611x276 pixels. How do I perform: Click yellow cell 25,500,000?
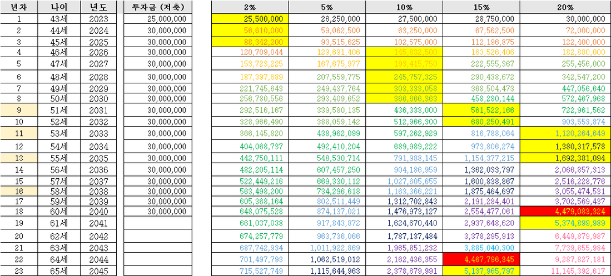(250, 19)
